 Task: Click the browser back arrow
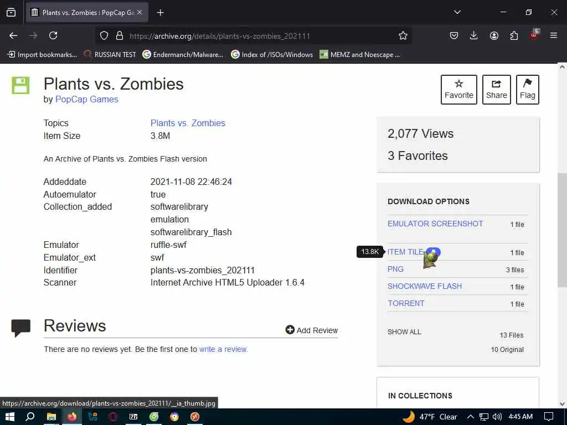pos(13,35)
